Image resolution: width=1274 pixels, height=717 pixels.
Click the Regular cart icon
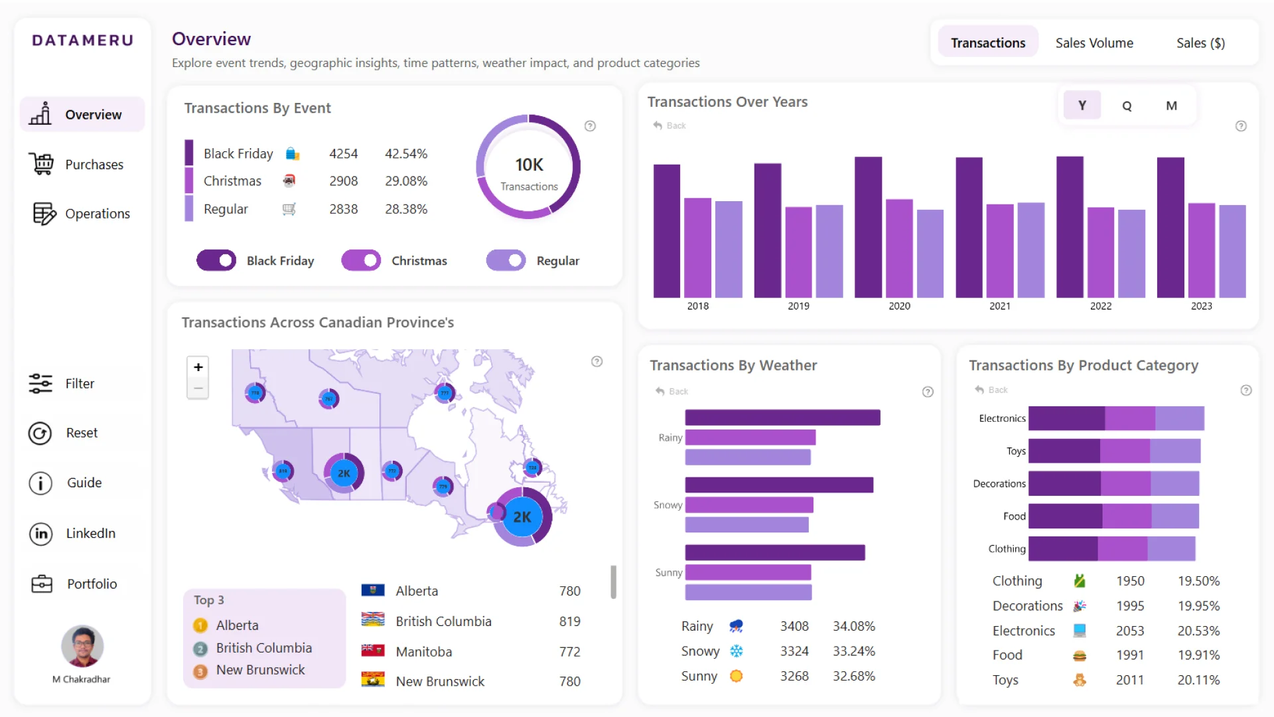coord(289,209)
